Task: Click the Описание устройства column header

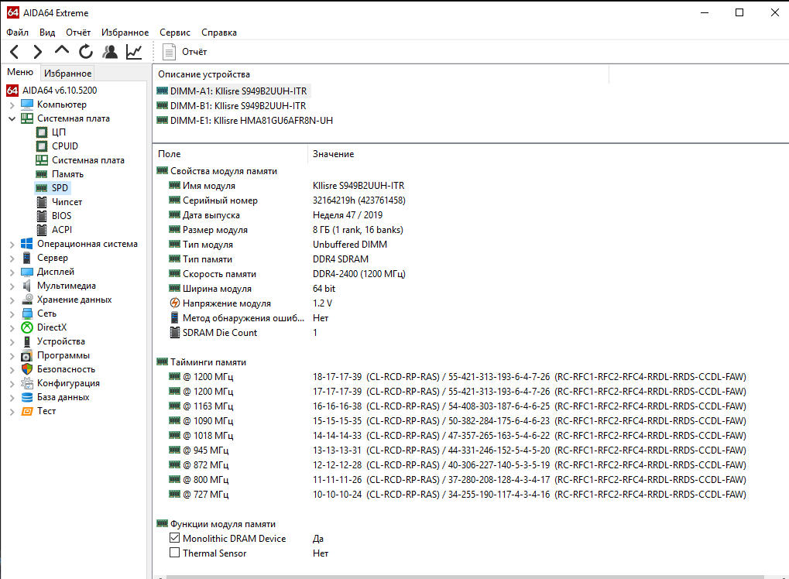Action: [380, 74]
